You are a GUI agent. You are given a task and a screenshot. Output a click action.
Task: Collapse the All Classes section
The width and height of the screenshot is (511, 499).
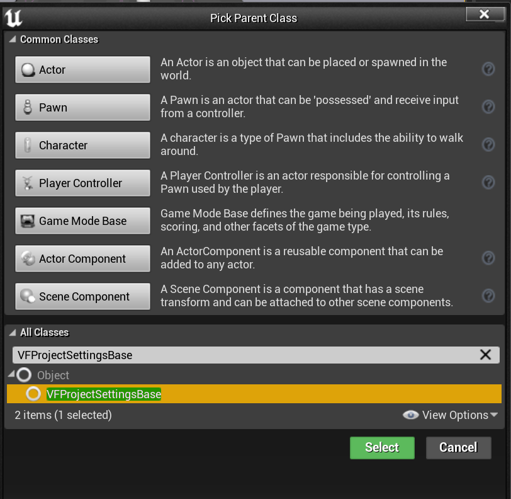(13, 333)
